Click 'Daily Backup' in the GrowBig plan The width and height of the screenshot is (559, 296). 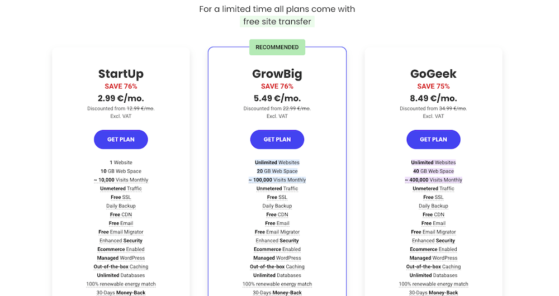pos(277,206)
